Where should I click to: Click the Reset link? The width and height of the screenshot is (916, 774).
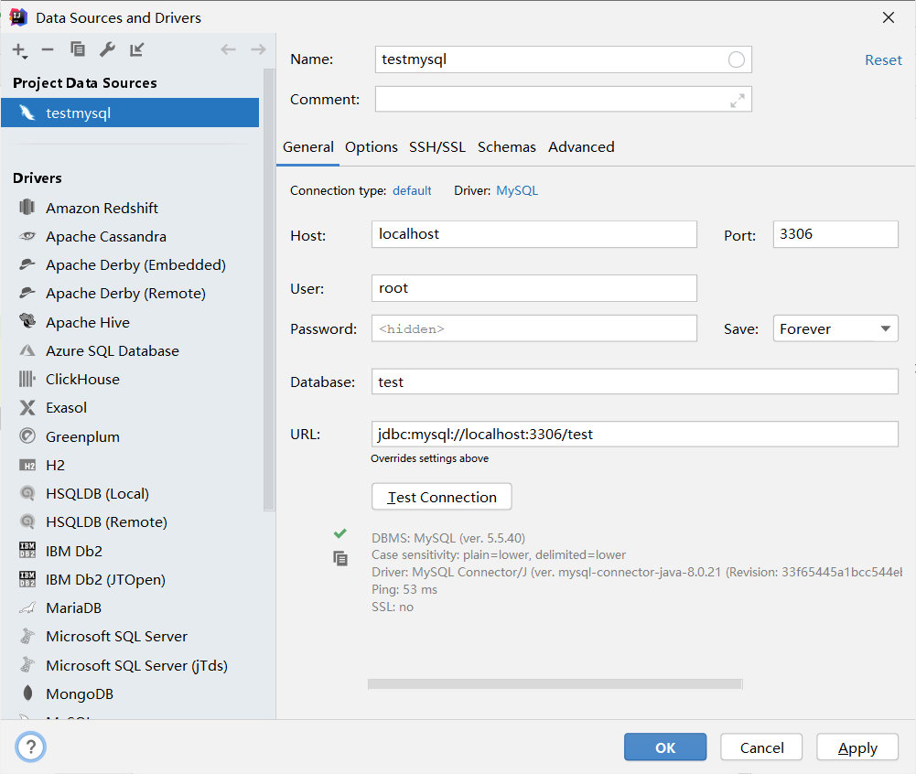point(883,60)
